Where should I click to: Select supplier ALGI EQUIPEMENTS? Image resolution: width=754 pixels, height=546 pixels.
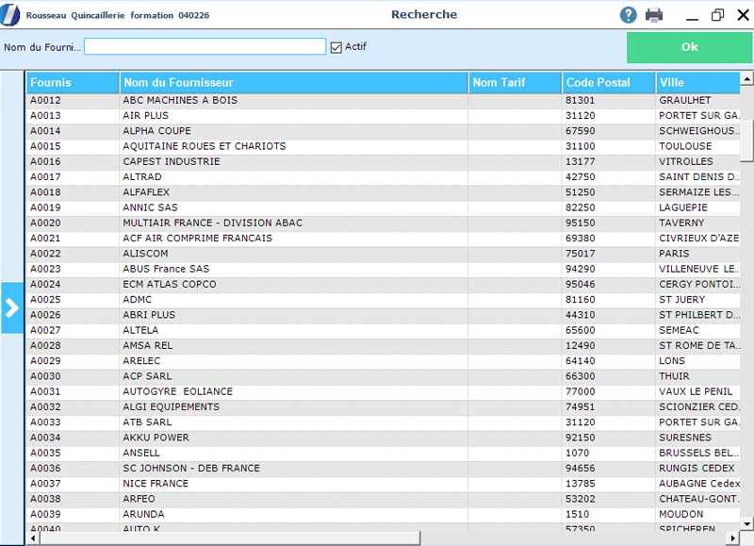(171, 407)
